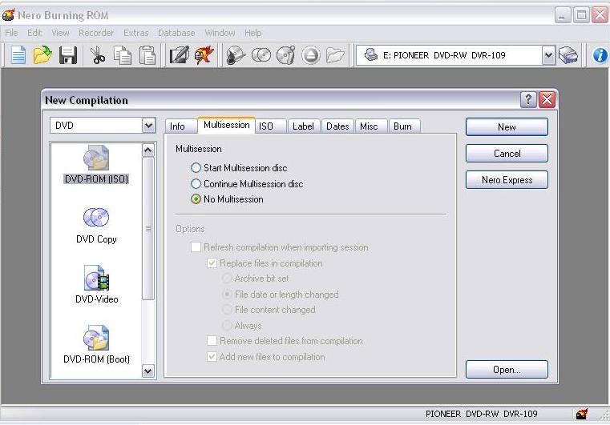
Task: Click Nero icon in status bar
Action: coord(582,414)
